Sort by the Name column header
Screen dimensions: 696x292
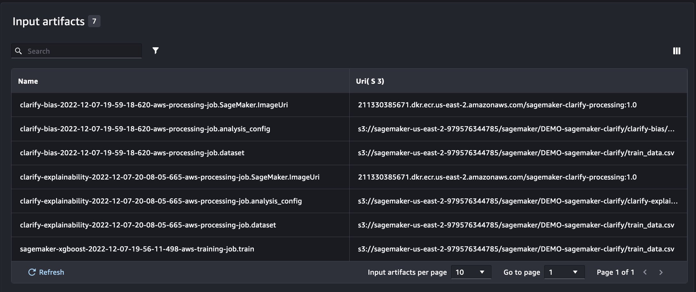[28, 81]
